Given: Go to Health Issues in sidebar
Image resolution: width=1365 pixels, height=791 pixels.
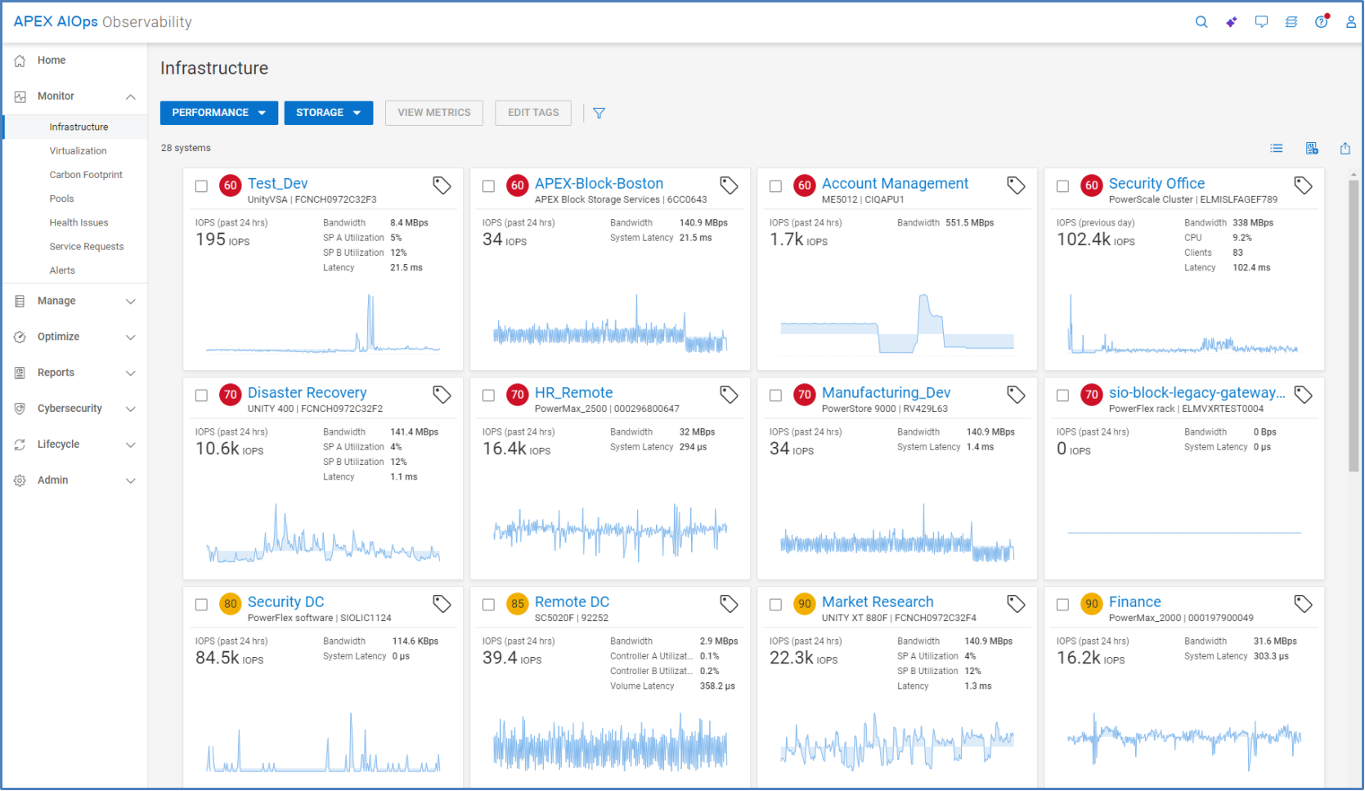Looking at the screenshot, I should (x=79, y=222).
